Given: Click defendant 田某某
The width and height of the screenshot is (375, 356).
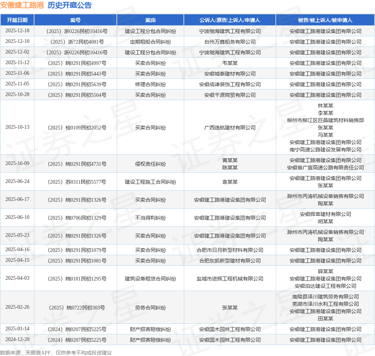Looking at the screenshot, I should pos(325,319).
